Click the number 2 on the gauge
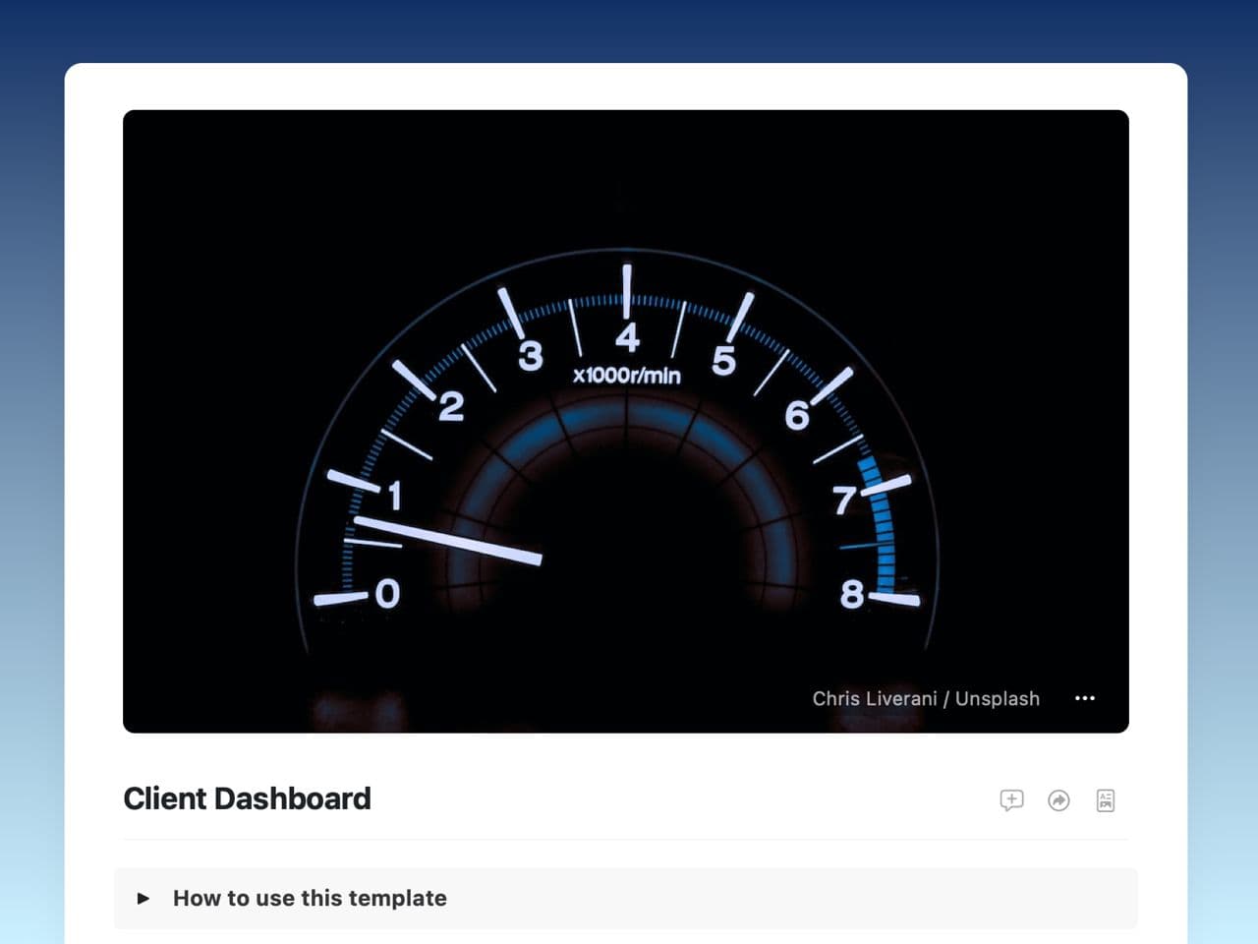The height and width of the screenshot is (944, 1258). pyautogui.click(x=451, y=405)
